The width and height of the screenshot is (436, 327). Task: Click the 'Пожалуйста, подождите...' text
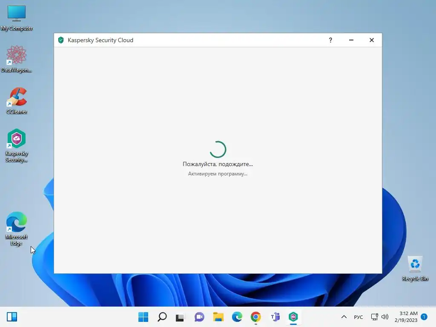point(218,164)
